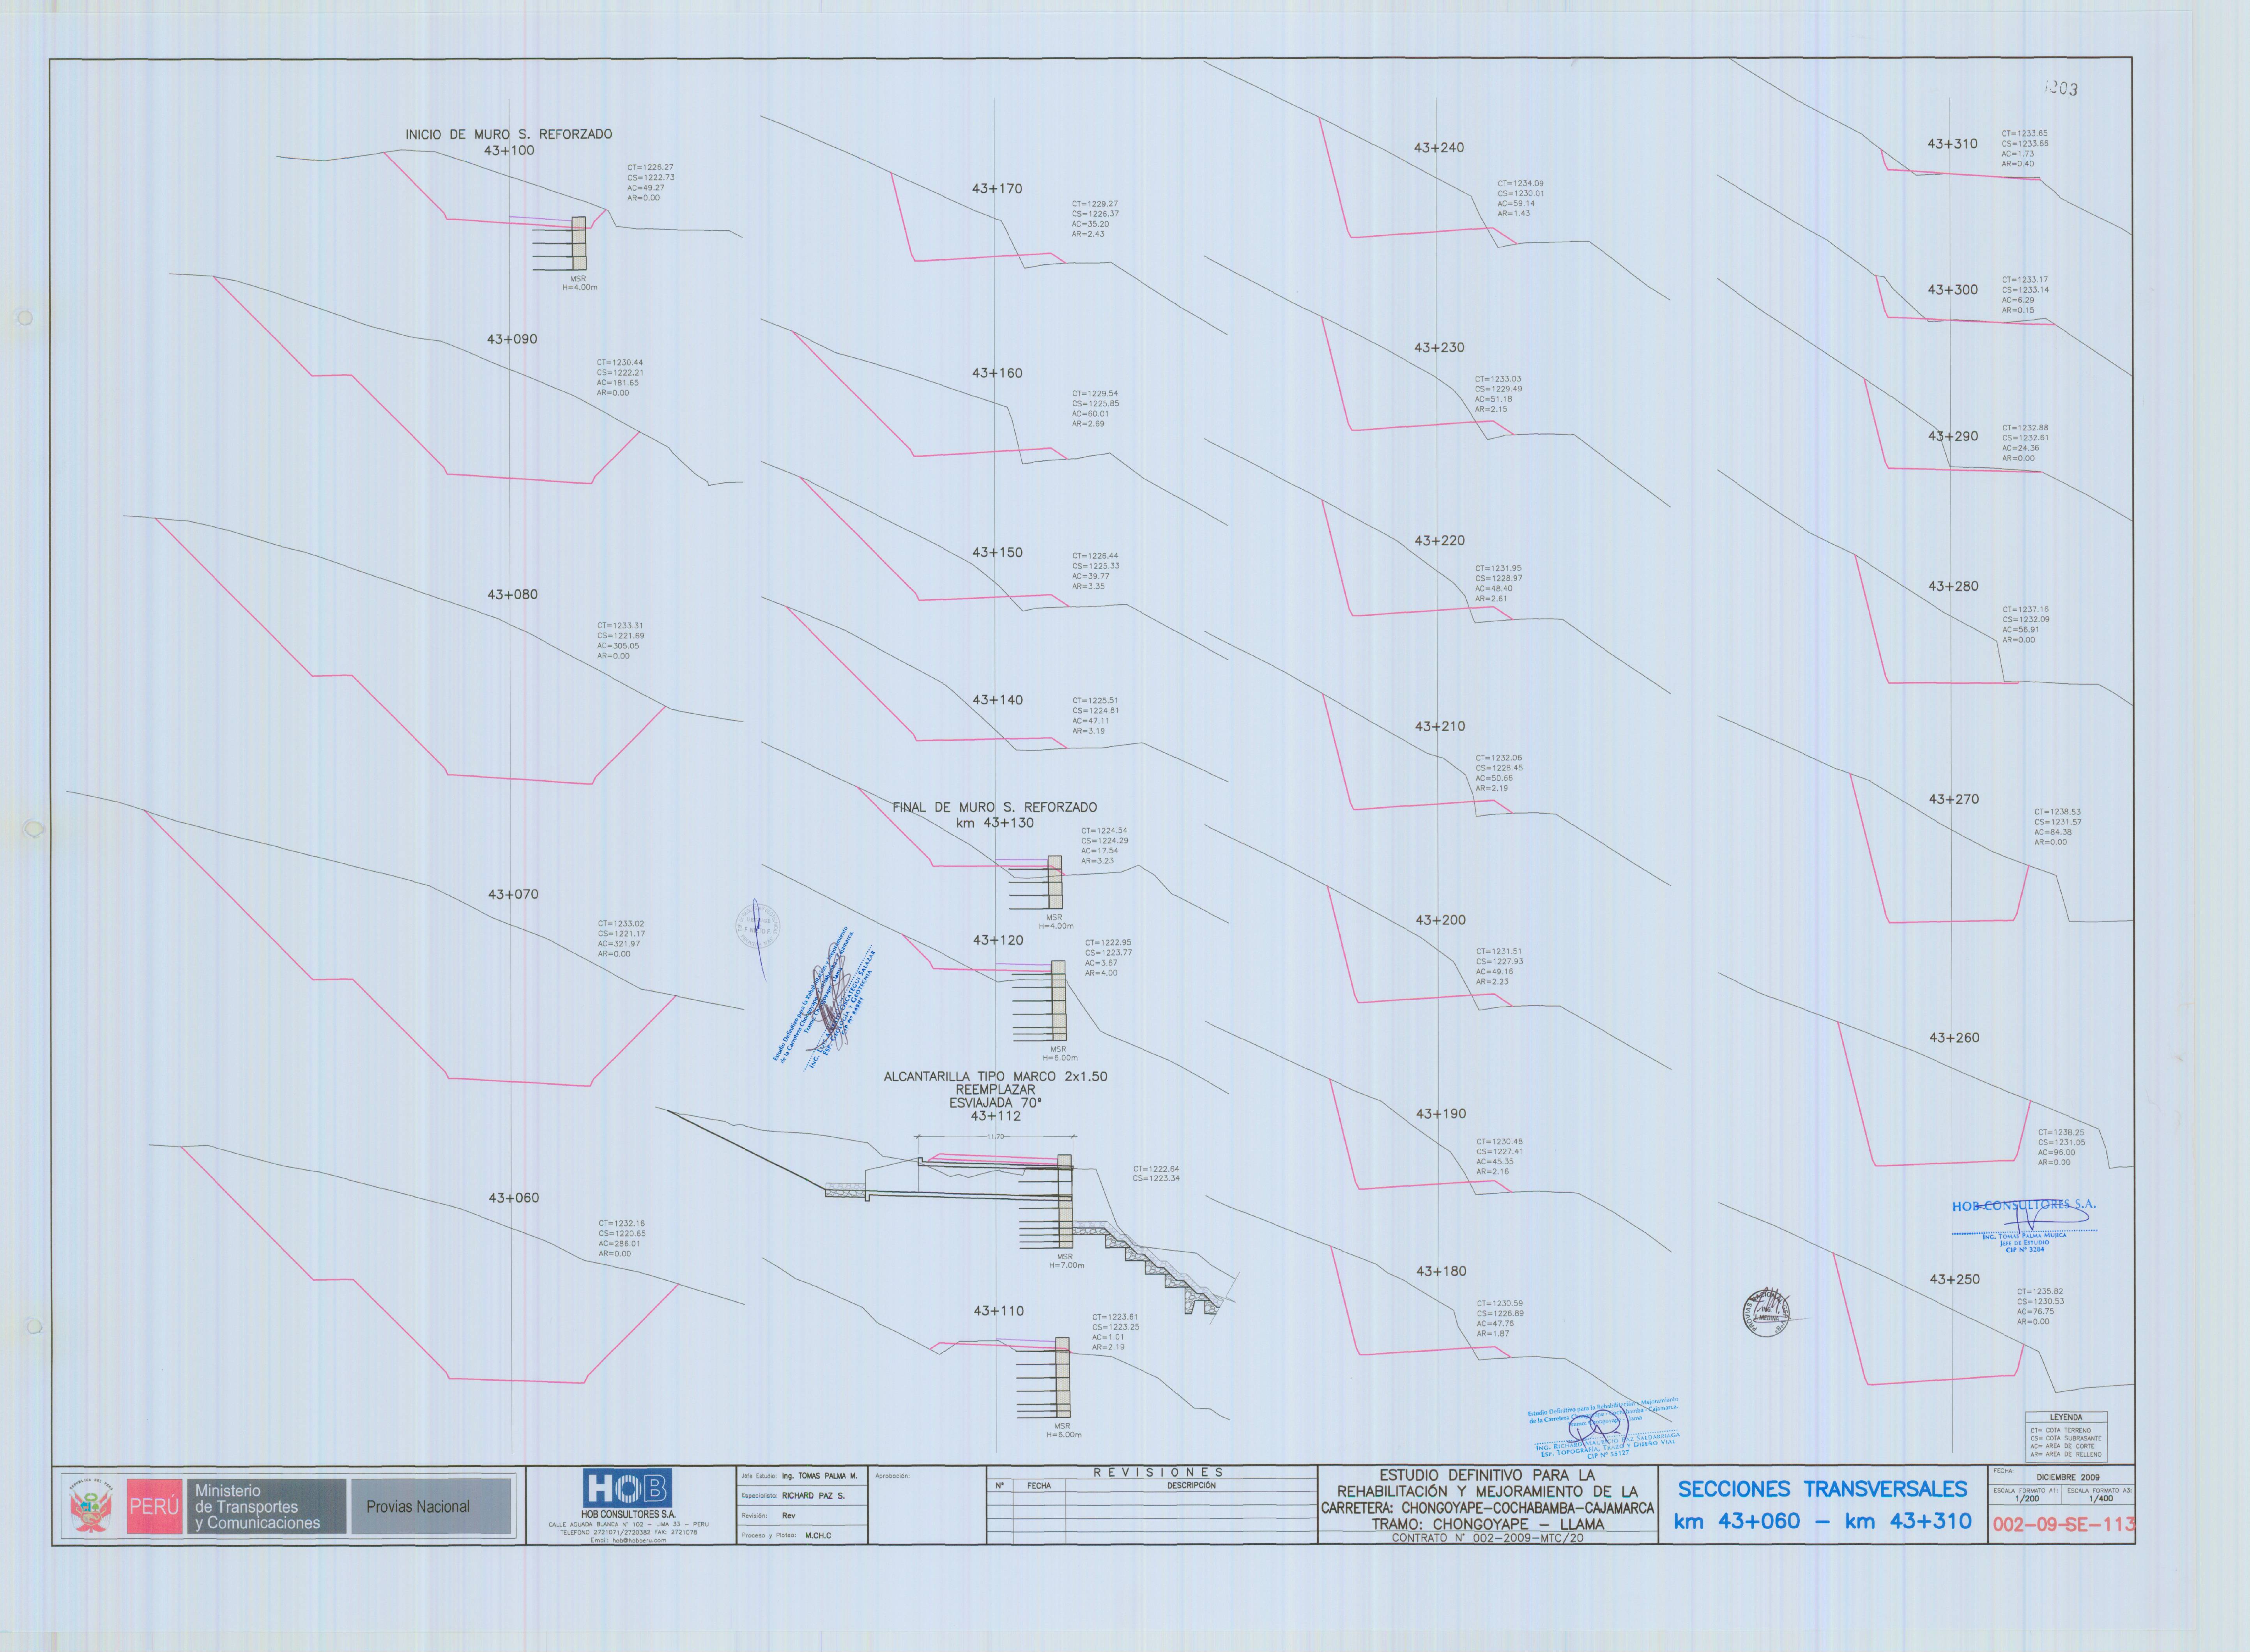
Task: Click station label 43+100
Action: [509, 151]
